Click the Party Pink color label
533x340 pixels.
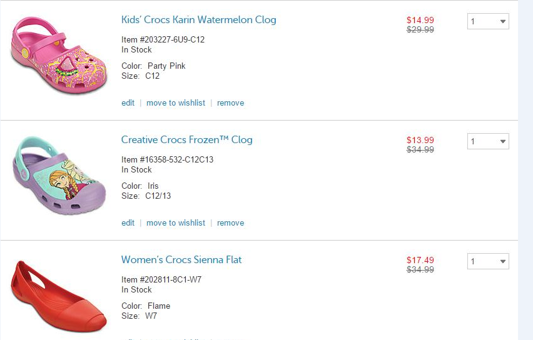[166, 66]
